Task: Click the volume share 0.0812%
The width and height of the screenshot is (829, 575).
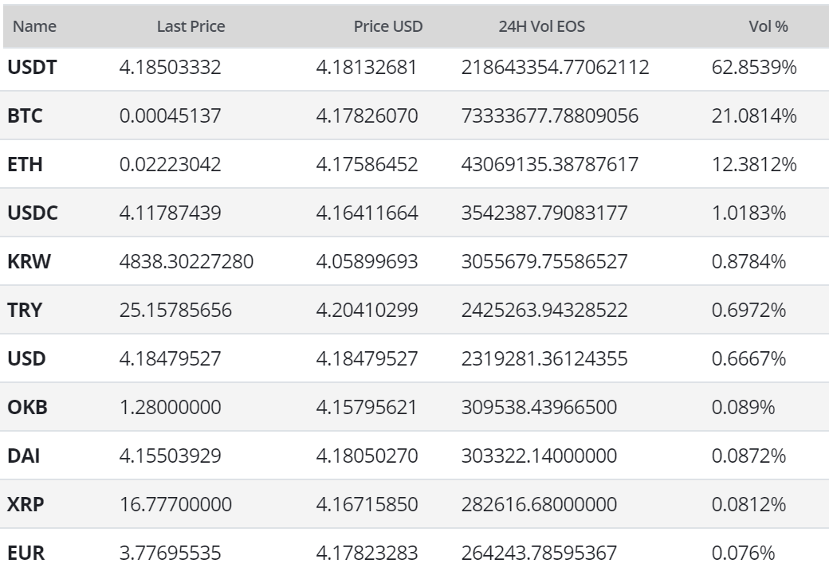Action: 748,505
